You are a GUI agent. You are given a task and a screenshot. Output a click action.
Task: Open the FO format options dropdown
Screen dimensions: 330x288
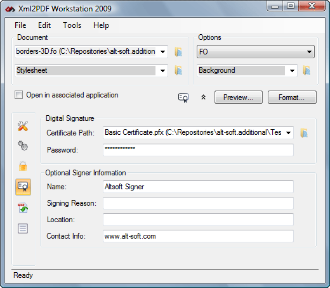(256, 52)
